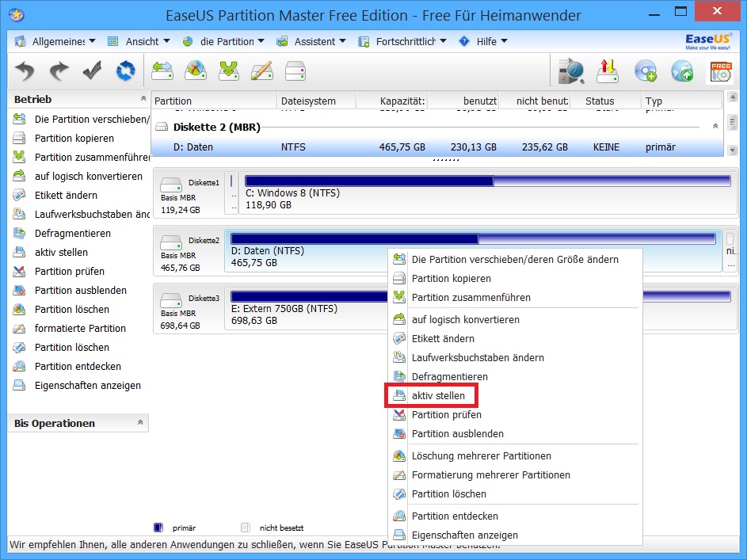
Task: Click 'aktiv stellen' in the Betrieb sidebar
Action: pyautogui.click(x=61, y=253)
